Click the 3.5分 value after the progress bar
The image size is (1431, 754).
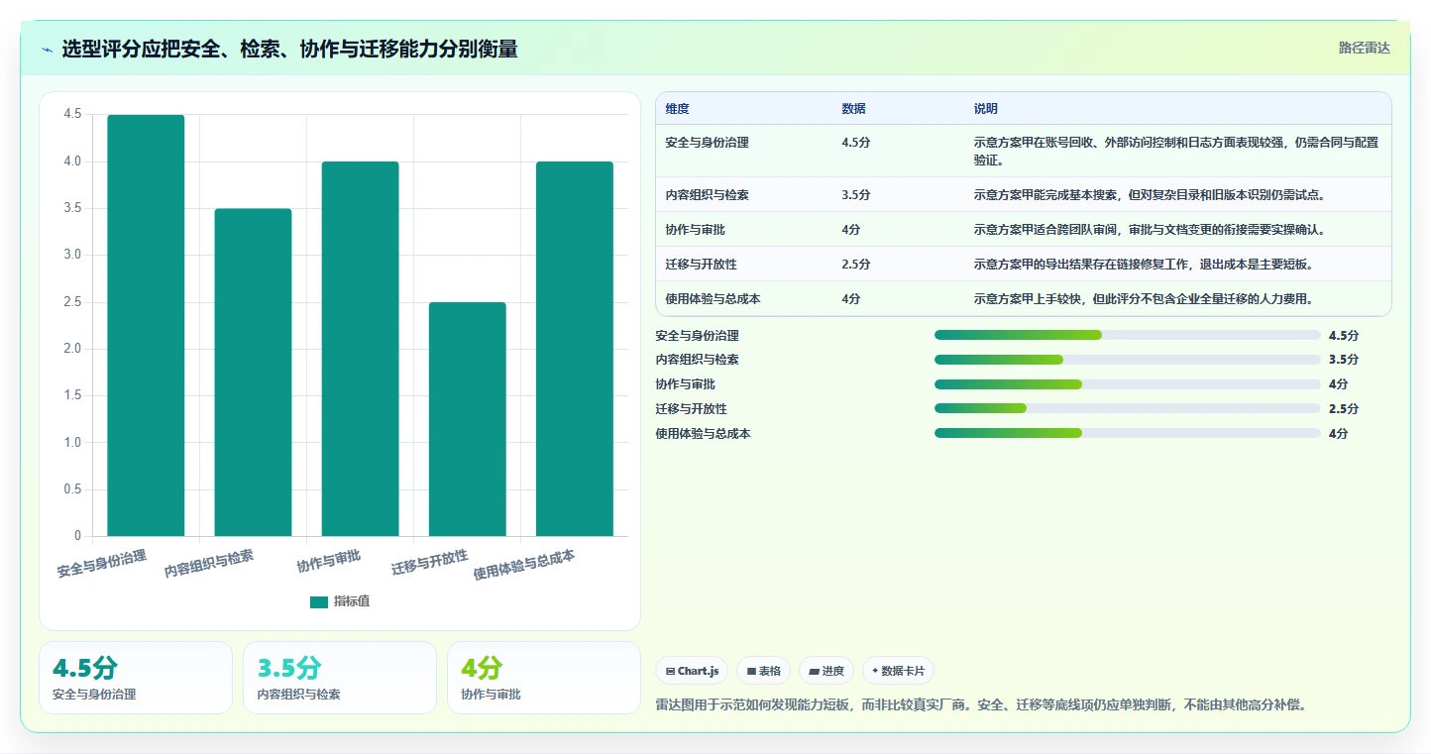point(1344,360)
